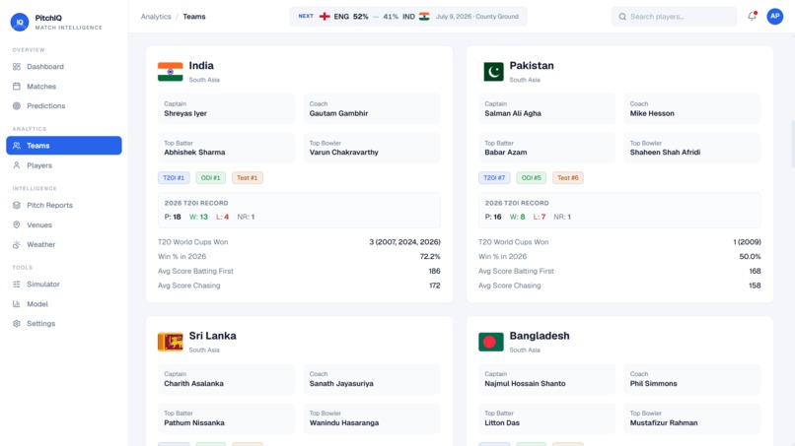The image size is (795, 446).
Task: Click the India flag icon
Action: (171, 72)
